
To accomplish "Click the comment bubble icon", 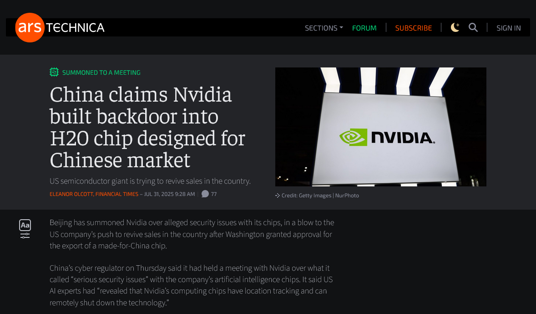I will [205, 194].
